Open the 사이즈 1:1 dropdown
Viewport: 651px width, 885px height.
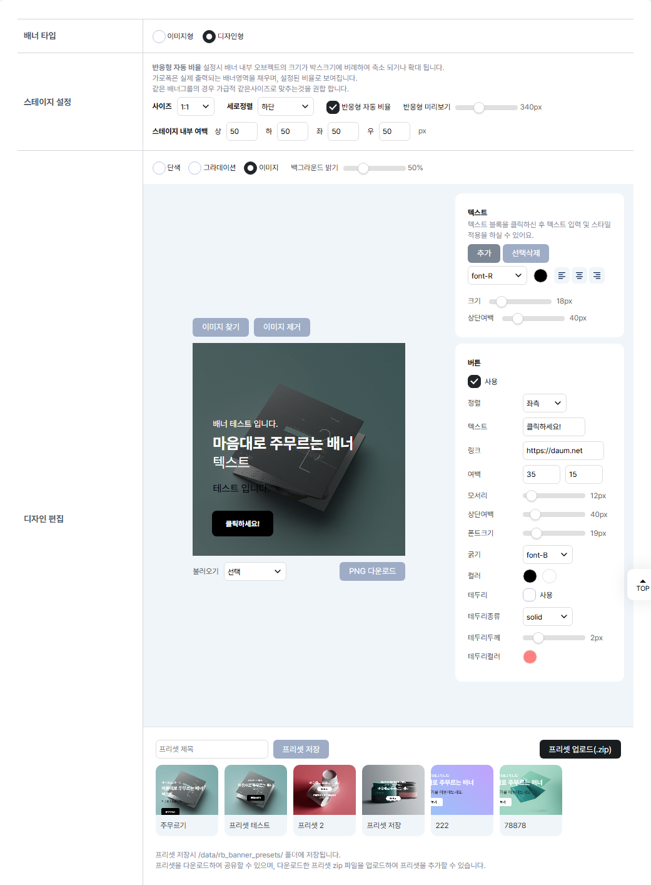tap(195, 106)
